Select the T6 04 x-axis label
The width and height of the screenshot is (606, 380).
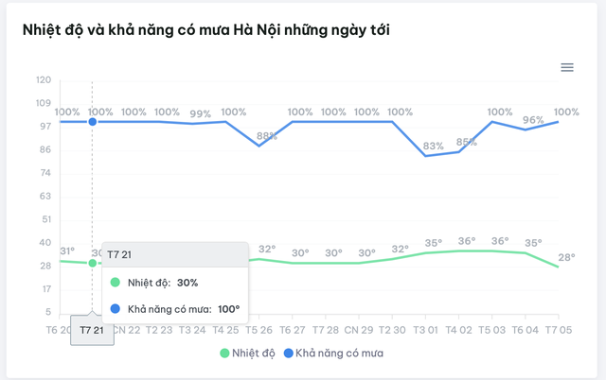525,330
